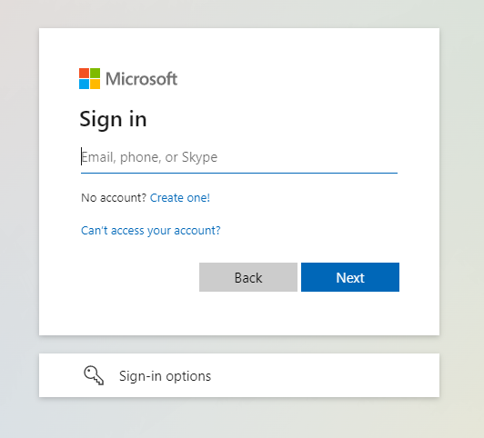Select the Sign in heading

point(113,119)
